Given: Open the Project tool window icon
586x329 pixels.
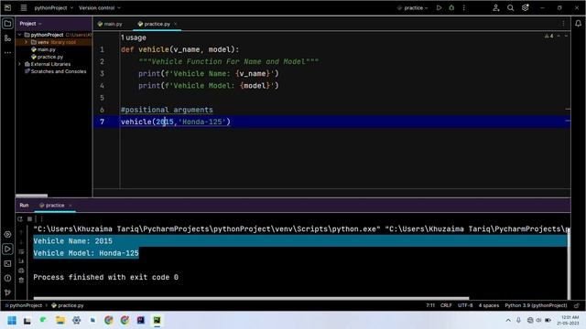Looking at the screenshot, I should [7, 24].
